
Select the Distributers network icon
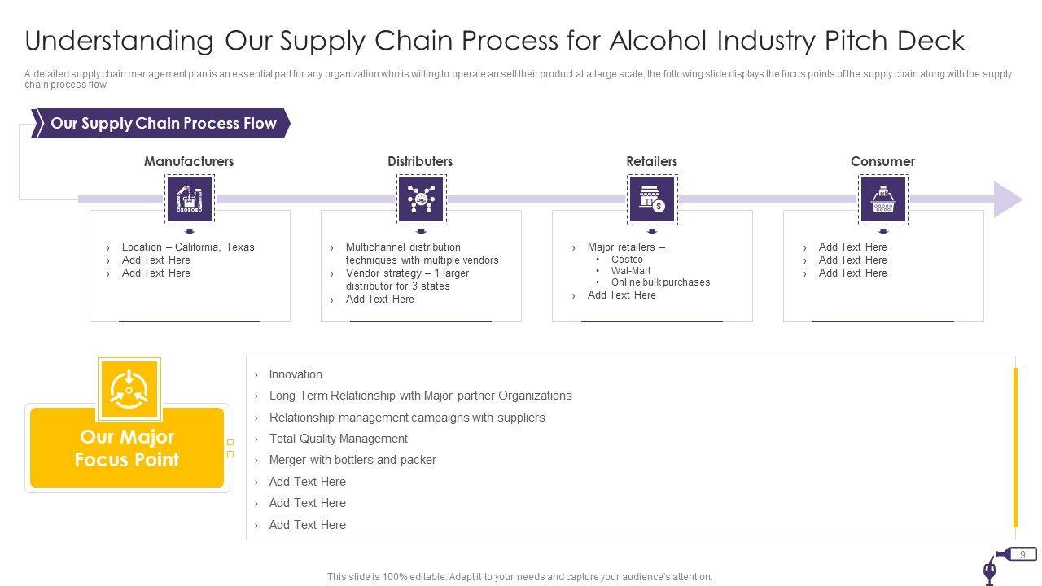421,199
